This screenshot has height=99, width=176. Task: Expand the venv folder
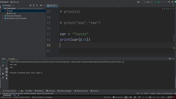click(x=5, y=11)
